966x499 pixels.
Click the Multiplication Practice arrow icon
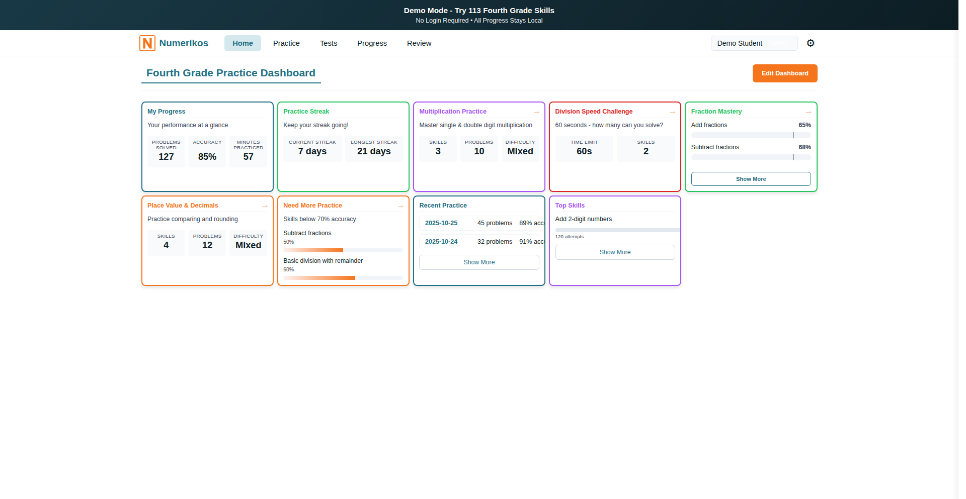tap(536, 112)
